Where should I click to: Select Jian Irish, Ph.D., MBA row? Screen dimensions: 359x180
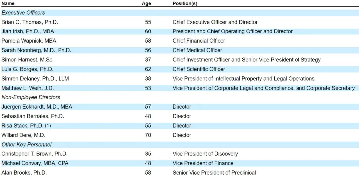tap(28, 31)
